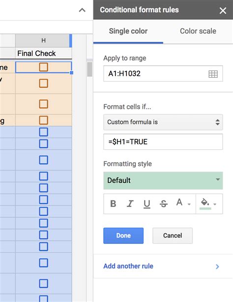The height and width of the screenshot is (302, 233).
Task: Check the first orange Final Check checkbox
Action: (43, 67)
